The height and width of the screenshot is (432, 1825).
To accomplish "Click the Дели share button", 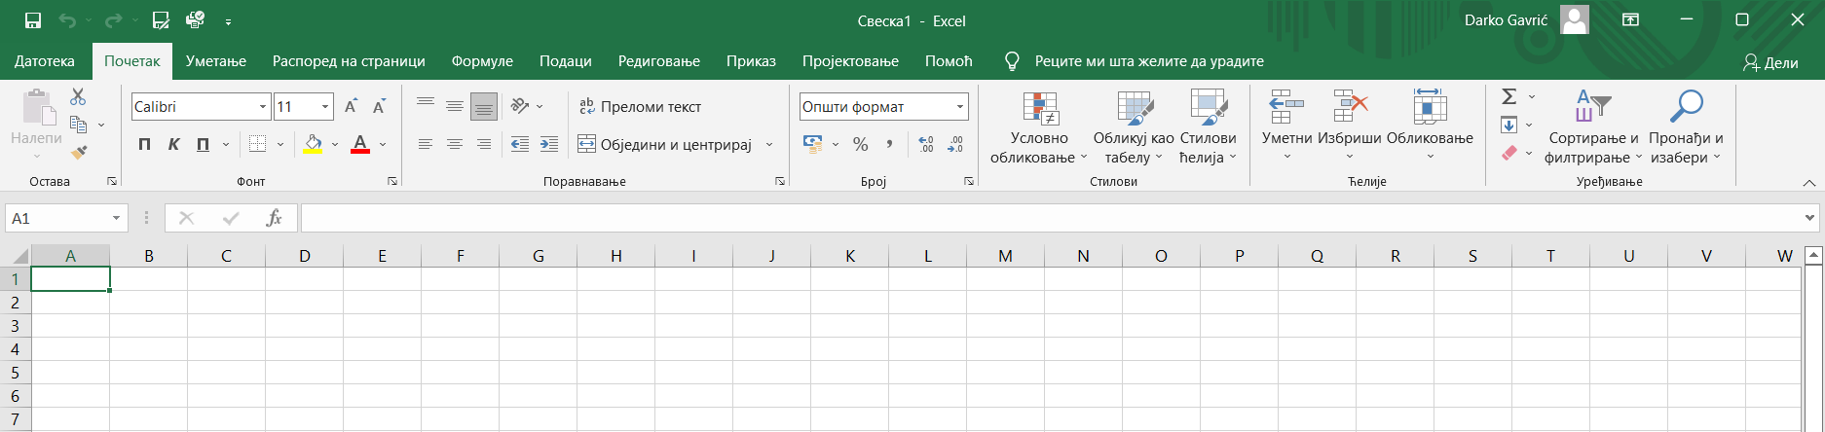I will [1770, 62].
